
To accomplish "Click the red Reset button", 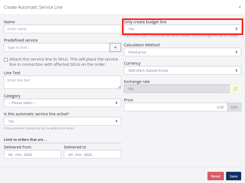I will 215,176.
